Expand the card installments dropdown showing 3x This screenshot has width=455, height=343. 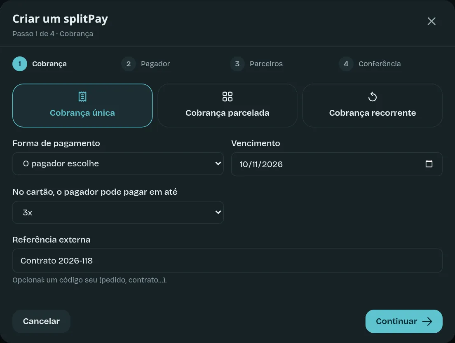coord(118,212)
